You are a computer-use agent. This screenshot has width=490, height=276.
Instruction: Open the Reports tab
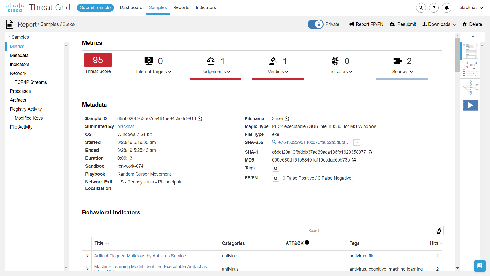(x=181, y=8)
